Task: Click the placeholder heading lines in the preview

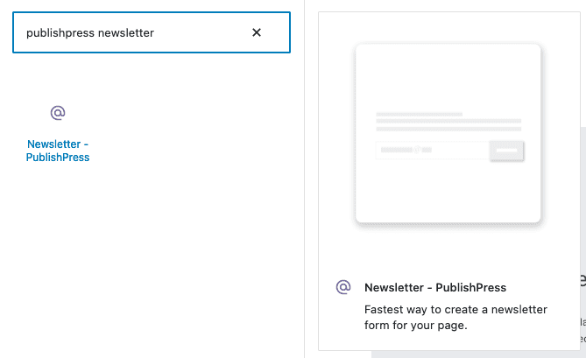Action: [448, 122]
